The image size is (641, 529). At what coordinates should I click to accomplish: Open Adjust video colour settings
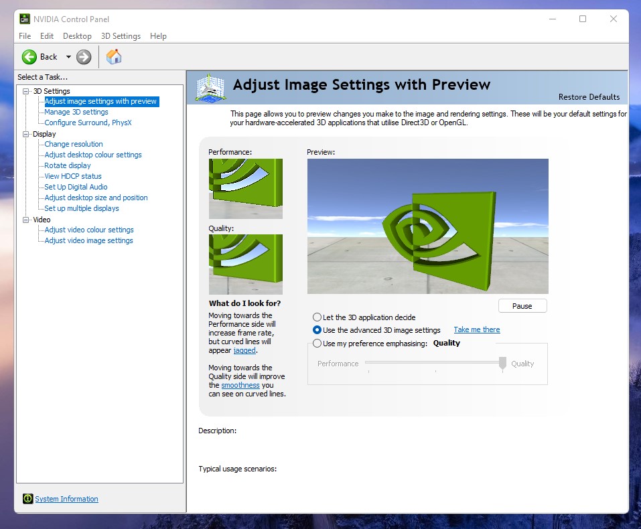[88, 230]
